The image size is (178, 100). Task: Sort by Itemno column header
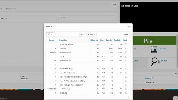[52, 40]
